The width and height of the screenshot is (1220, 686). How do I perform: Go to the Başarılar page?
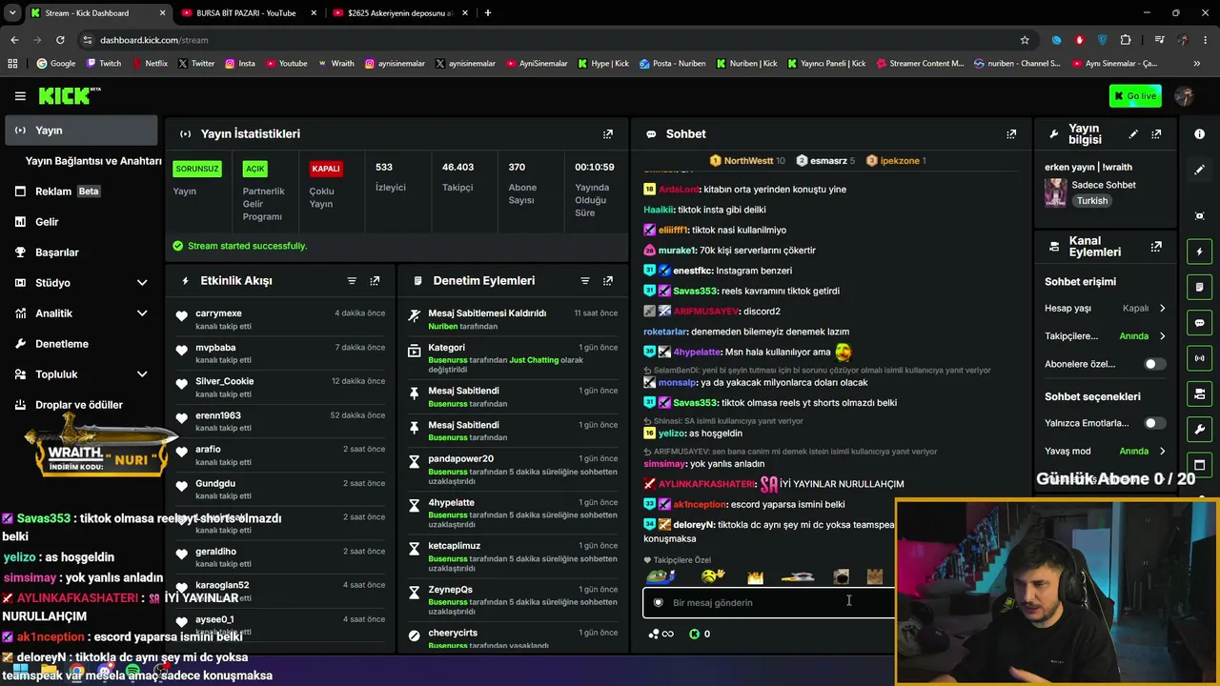tap(81, 252)
